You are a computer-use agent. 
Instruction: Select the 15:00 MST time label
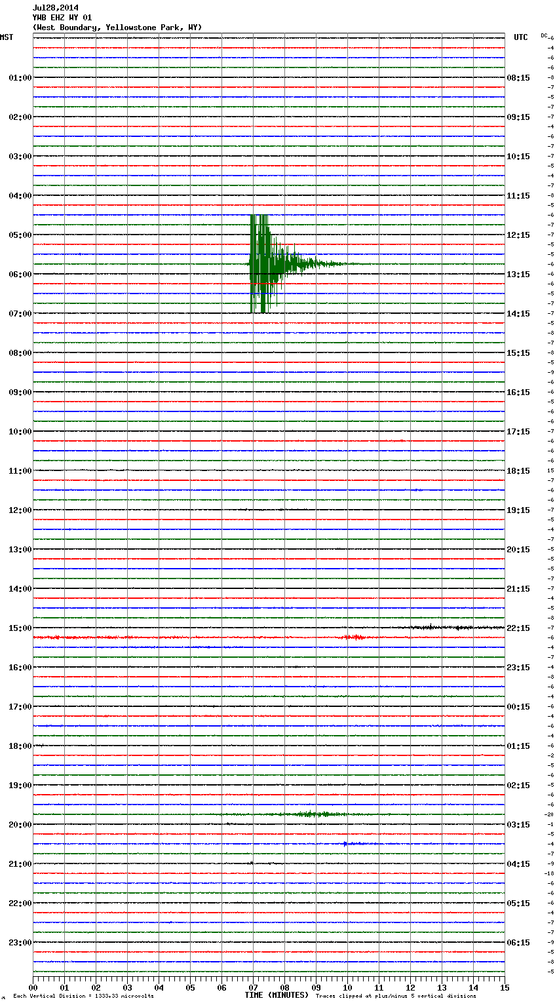(20, 628)
